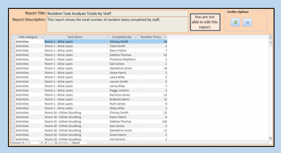Click the Report Title text field
Image resolution: width=281 pixels, height=153 pixels.
tap(117, 13)
